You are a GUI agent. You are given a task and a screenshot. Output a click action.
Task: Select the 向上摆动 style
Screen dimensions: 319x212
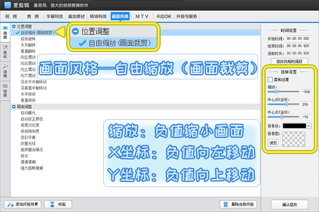click(28, 70)
